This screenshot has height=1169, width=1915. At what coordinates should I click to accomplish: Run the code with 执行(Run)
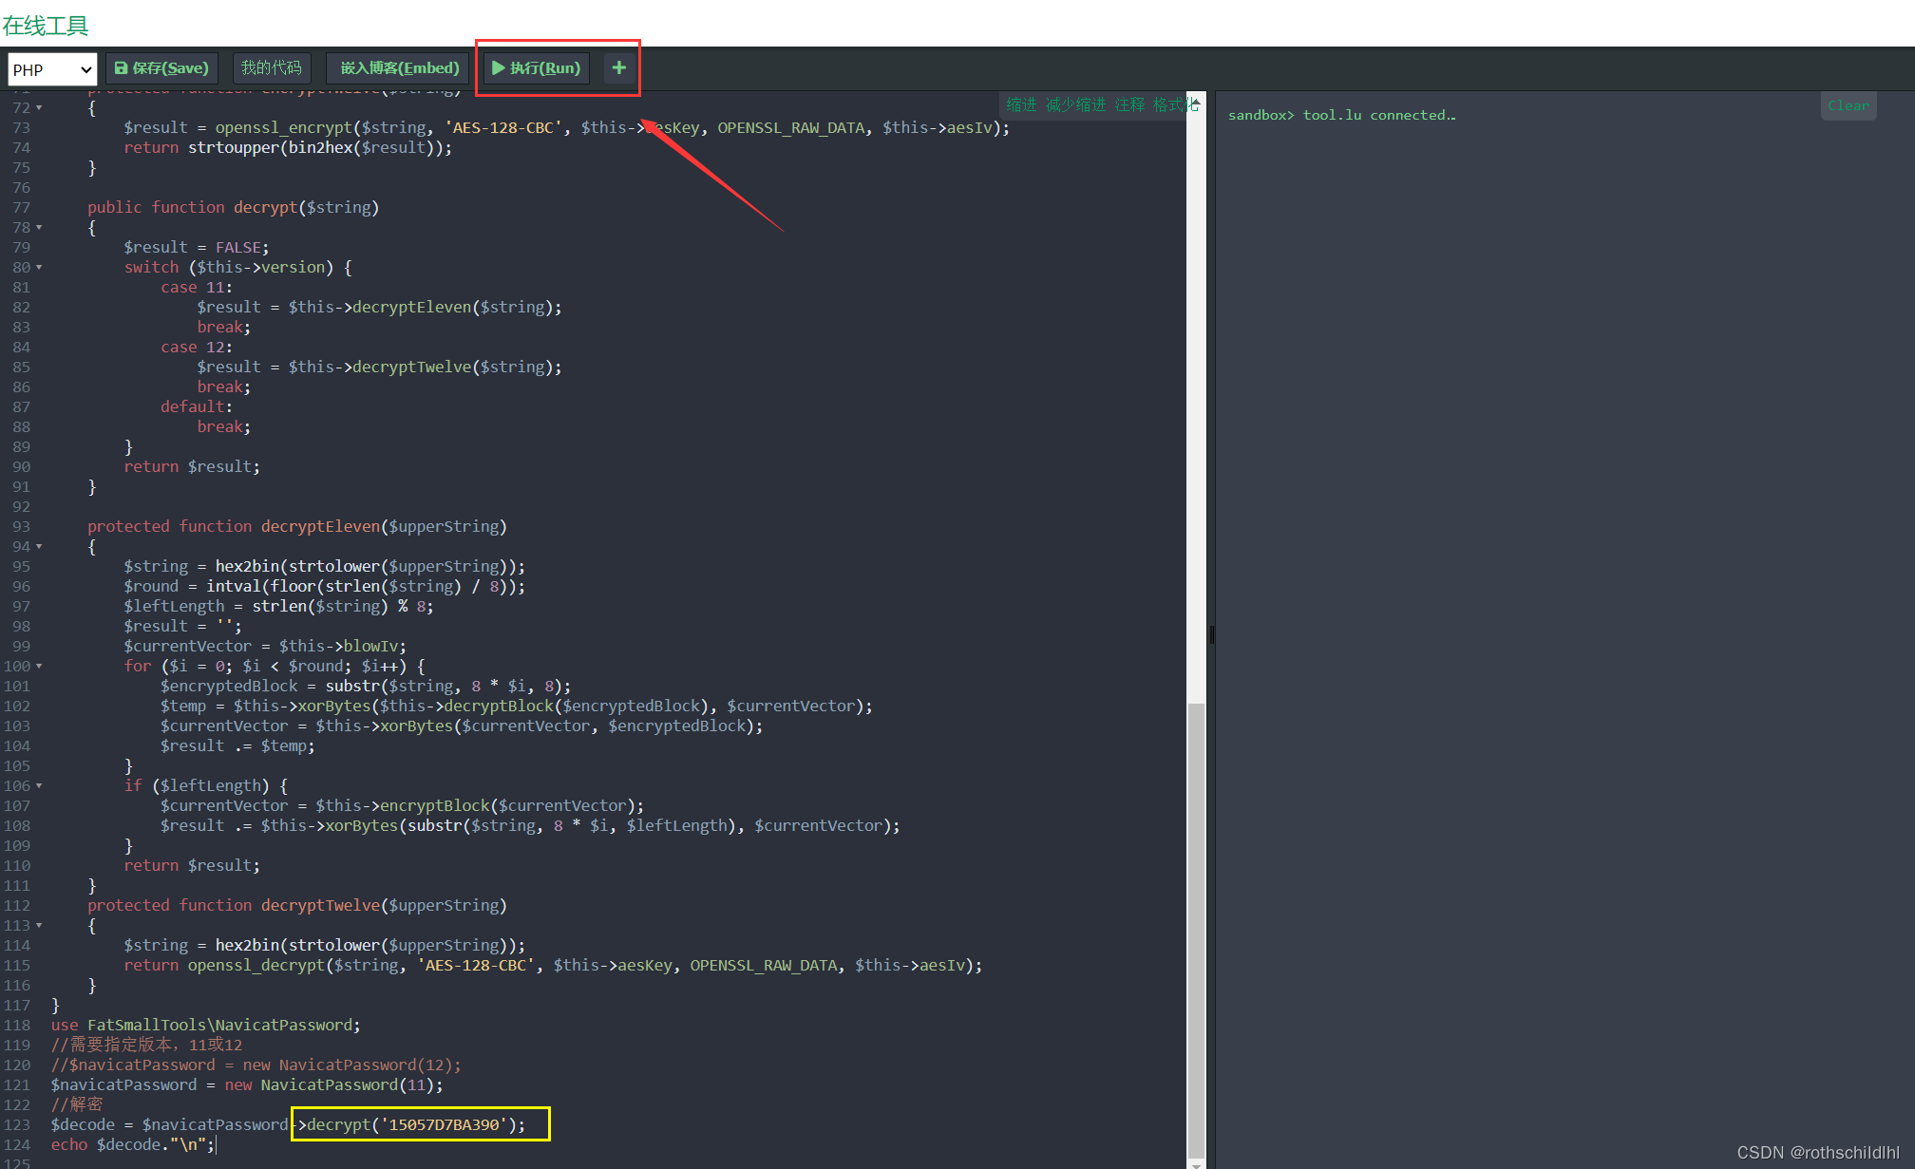click(x=537, y=68)
